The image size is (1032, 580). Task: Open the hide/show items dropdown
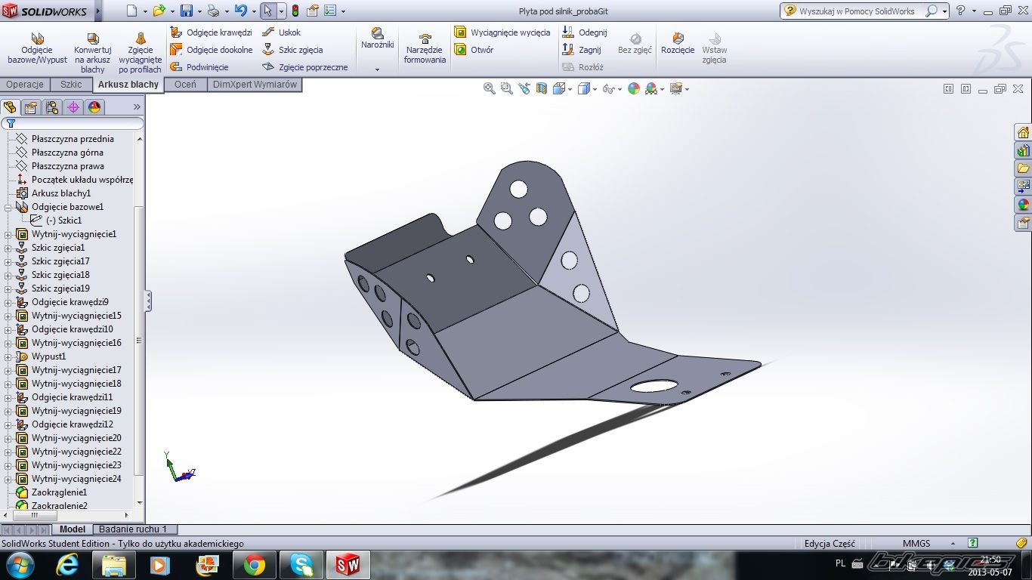pyautogui.click(x=620, y=89)
